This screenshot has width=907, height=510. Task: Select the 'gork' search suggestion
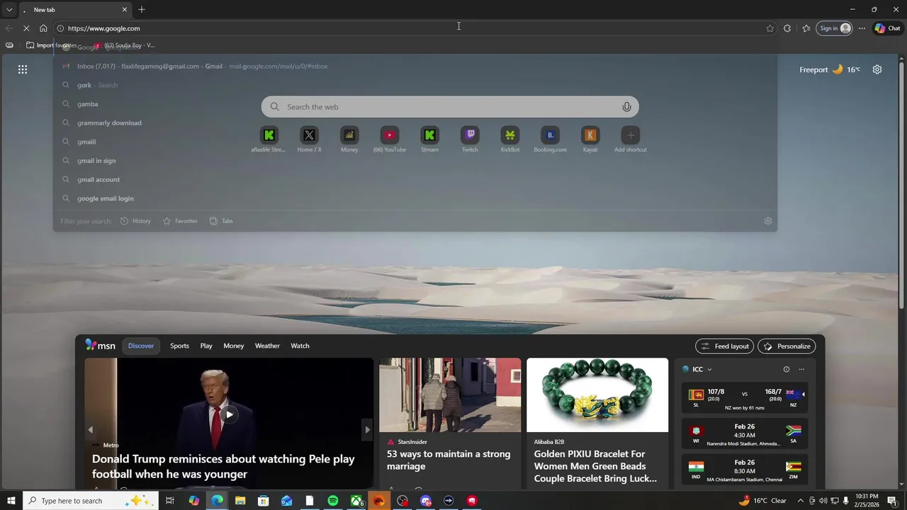[415, 85]
